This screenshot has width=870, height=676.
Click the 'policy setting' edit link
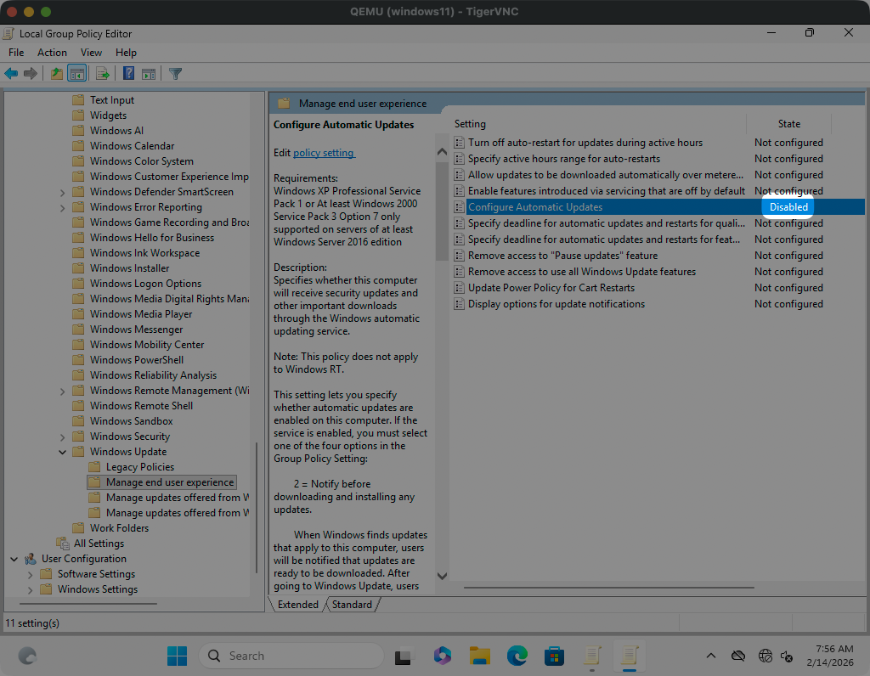pyautogui.click(x=324, y=153)
